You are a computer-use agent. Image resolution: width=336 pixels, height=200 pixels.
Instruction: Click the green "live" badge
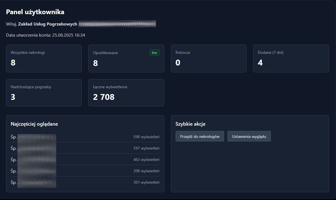tap(154, 52)
